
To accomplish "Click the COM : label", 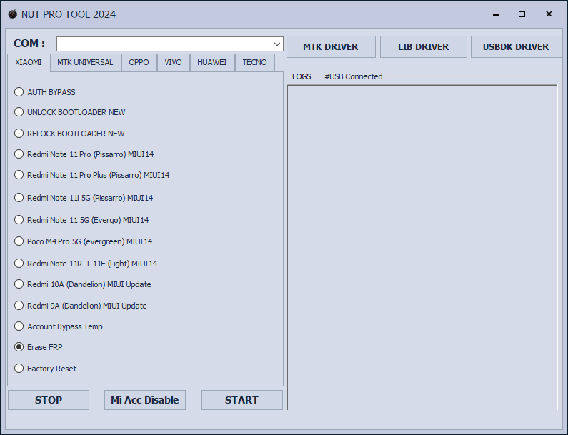I will click(29, 44).
